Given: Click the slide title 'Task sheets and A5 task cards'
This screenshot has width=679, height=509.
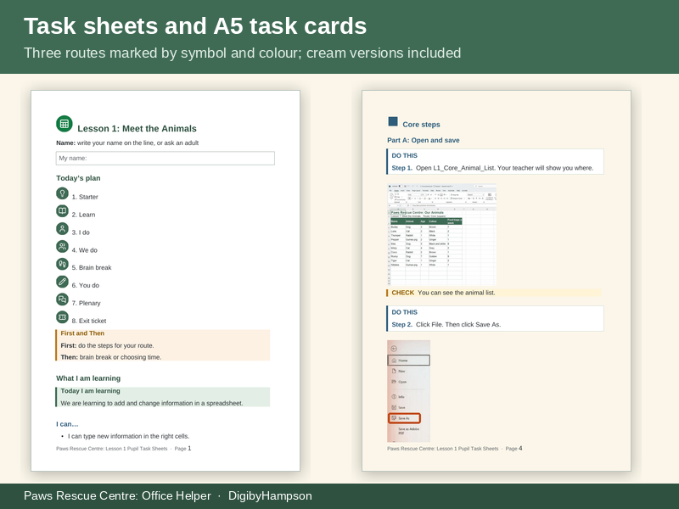Looking at the screenshot, I should click(x=195, y=26).
